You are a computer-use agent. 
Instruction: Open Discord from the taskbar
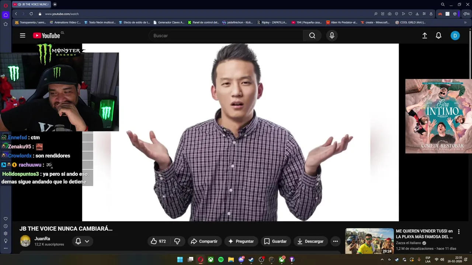pos(241,259)
